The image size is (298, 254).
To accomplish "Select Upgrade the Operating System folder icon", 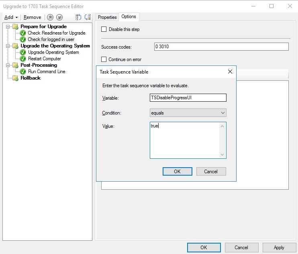I will click(15, 46).
